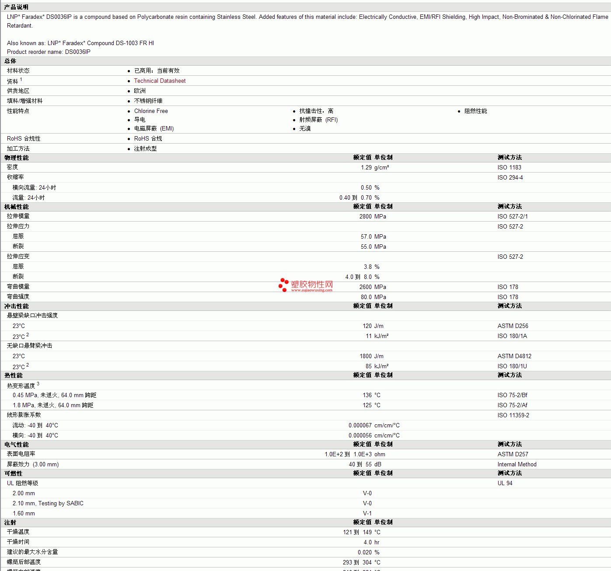Select the Internal Method test method
Viewport: 611px width, 571px height.
tap(517, 465)
